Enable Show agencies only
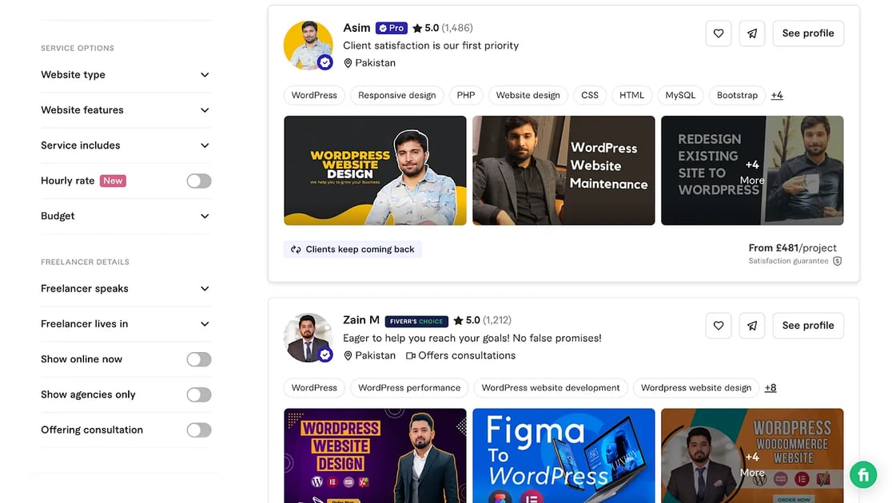 pos(198,394)
